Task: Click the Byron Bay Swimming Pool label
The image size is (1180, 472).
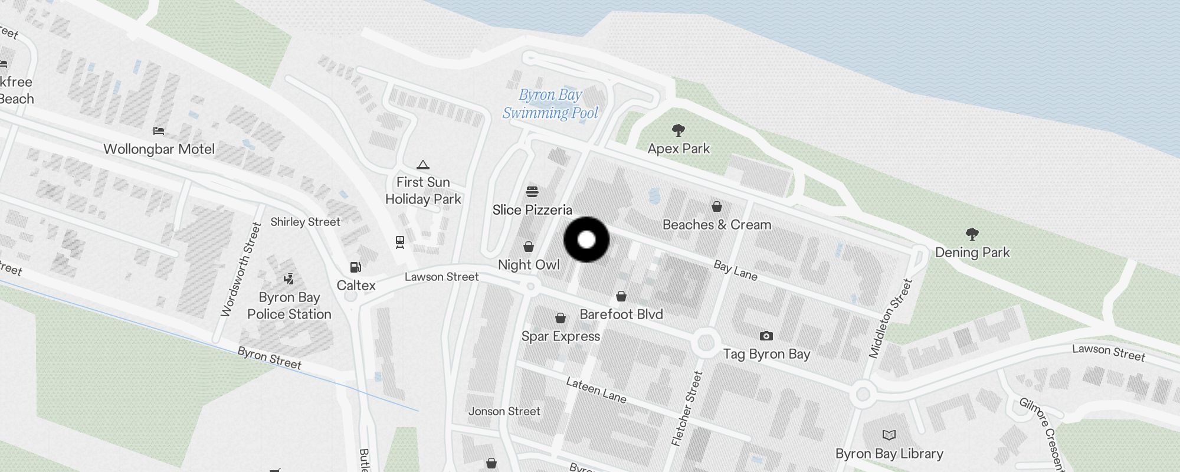Action: pyautogui.click(x=550, y=104)
